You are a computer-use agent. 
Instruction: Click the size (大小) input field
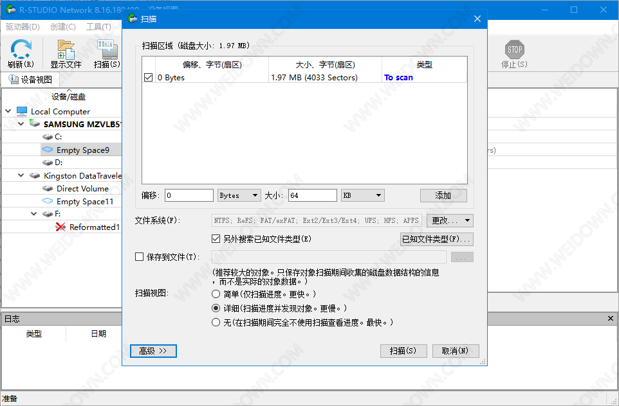[x=312, y=195]
